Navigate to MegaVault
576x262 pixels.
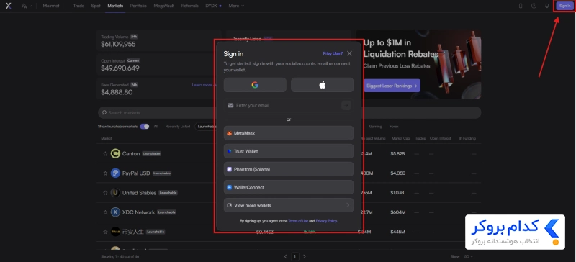click(x=164, y=6)
